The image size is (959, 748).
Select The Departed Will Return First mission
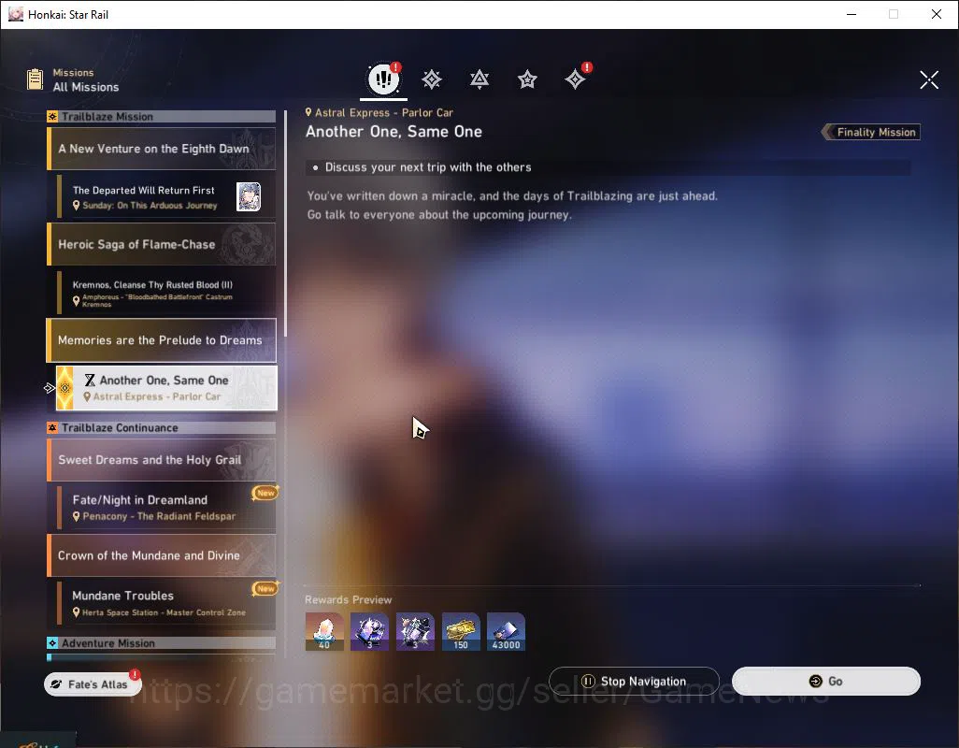point(166,197)
